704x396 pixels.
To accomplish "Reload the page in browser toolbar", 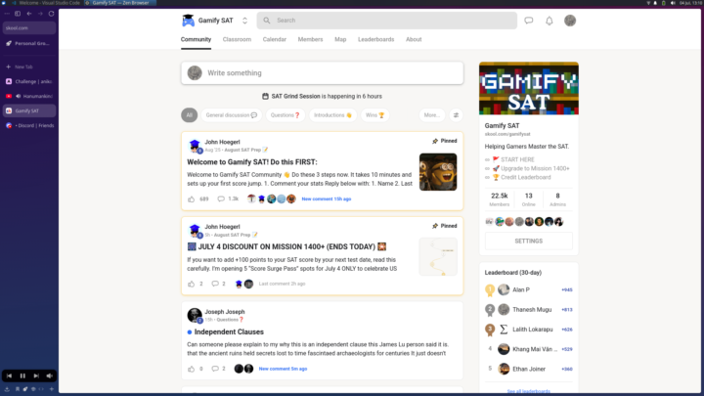I will coord(51,14).
